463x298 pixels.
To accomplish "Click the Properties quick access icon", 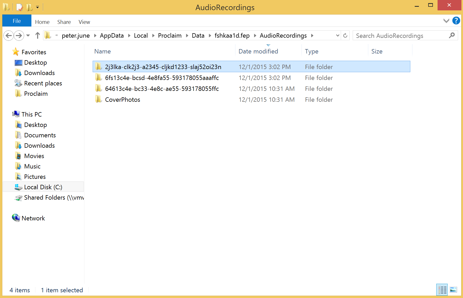I will point(19,7).
